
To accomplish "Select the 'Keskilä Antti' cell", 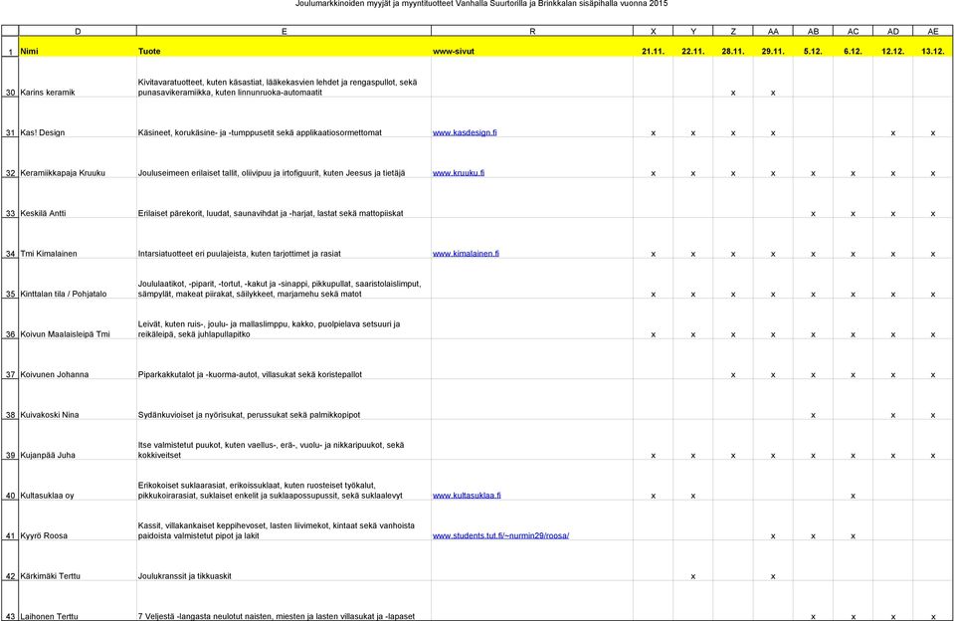I will 78,198.
